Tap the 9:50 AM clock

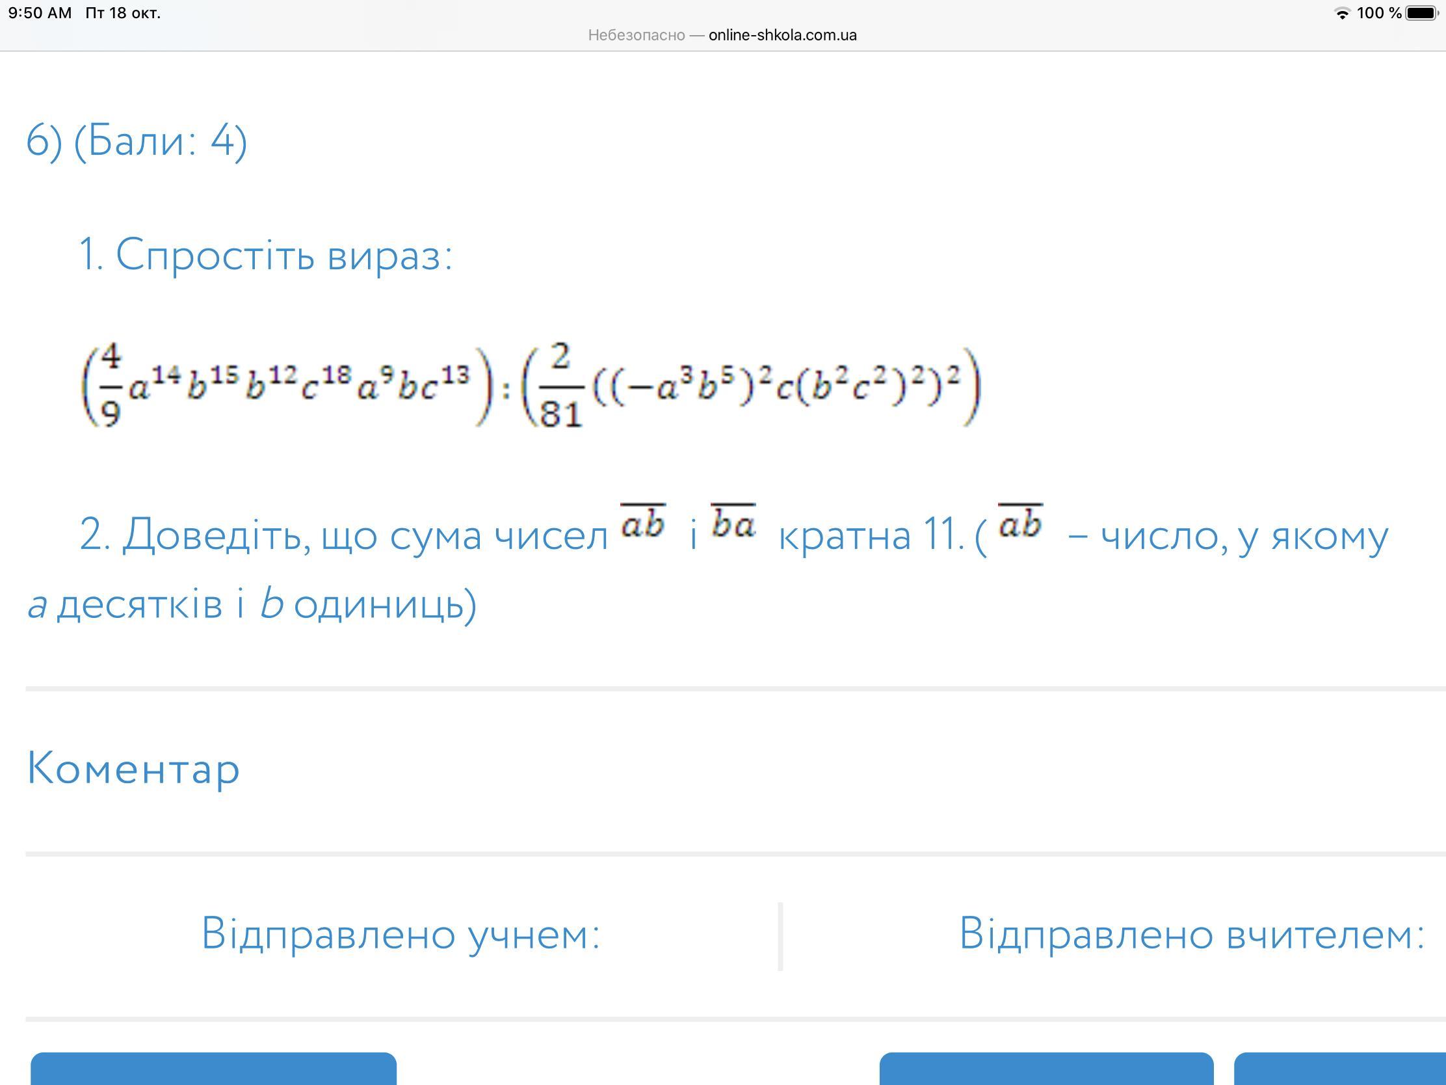[40, 13]
